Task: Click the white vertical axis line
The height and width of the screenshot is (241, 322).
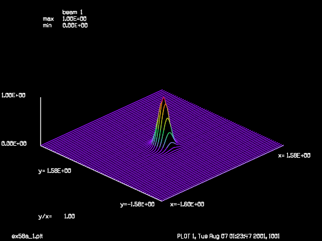Action: click(41, 121)
